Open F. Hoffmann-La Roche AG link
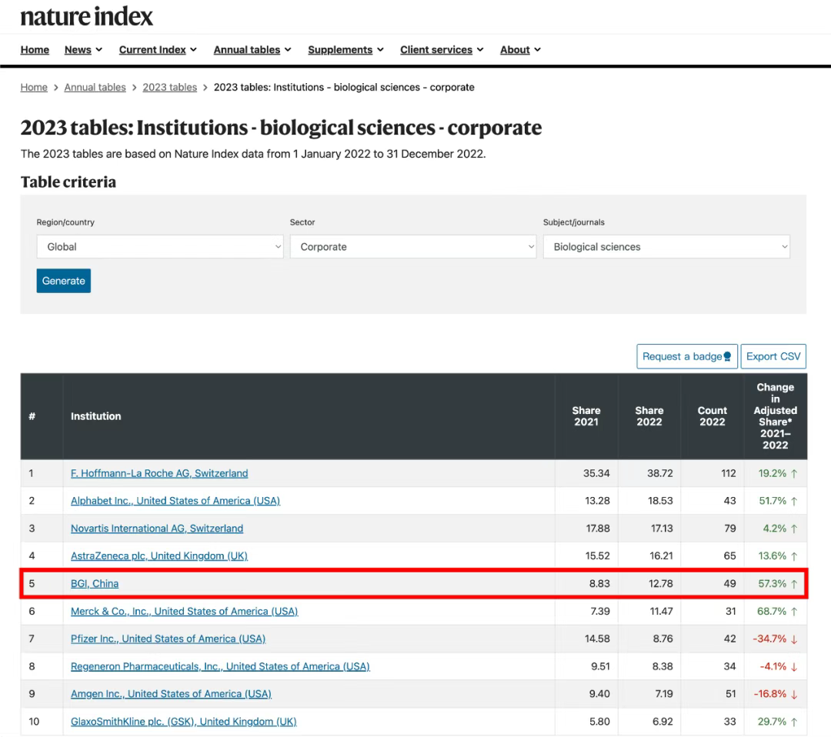This screenshot has width=831, height=737. click(x=159, y=474)
